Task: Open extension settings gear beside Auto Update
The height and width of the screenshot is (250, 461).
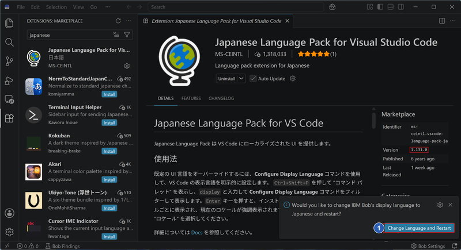Action: pyautogui.click(x=293, y=79)
